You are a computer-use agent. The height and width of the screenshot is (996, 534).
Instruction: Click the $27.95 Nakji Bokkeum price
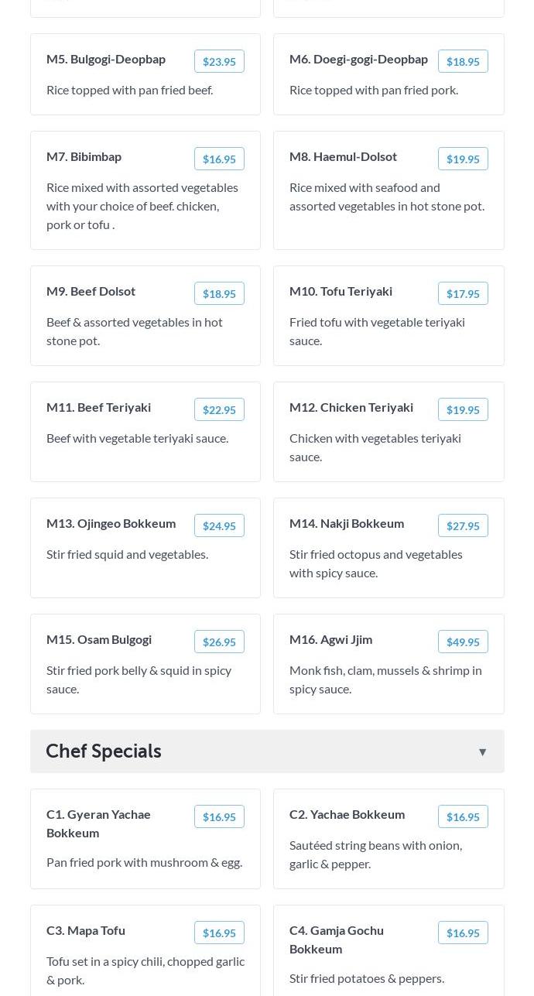tap(462, 526)
